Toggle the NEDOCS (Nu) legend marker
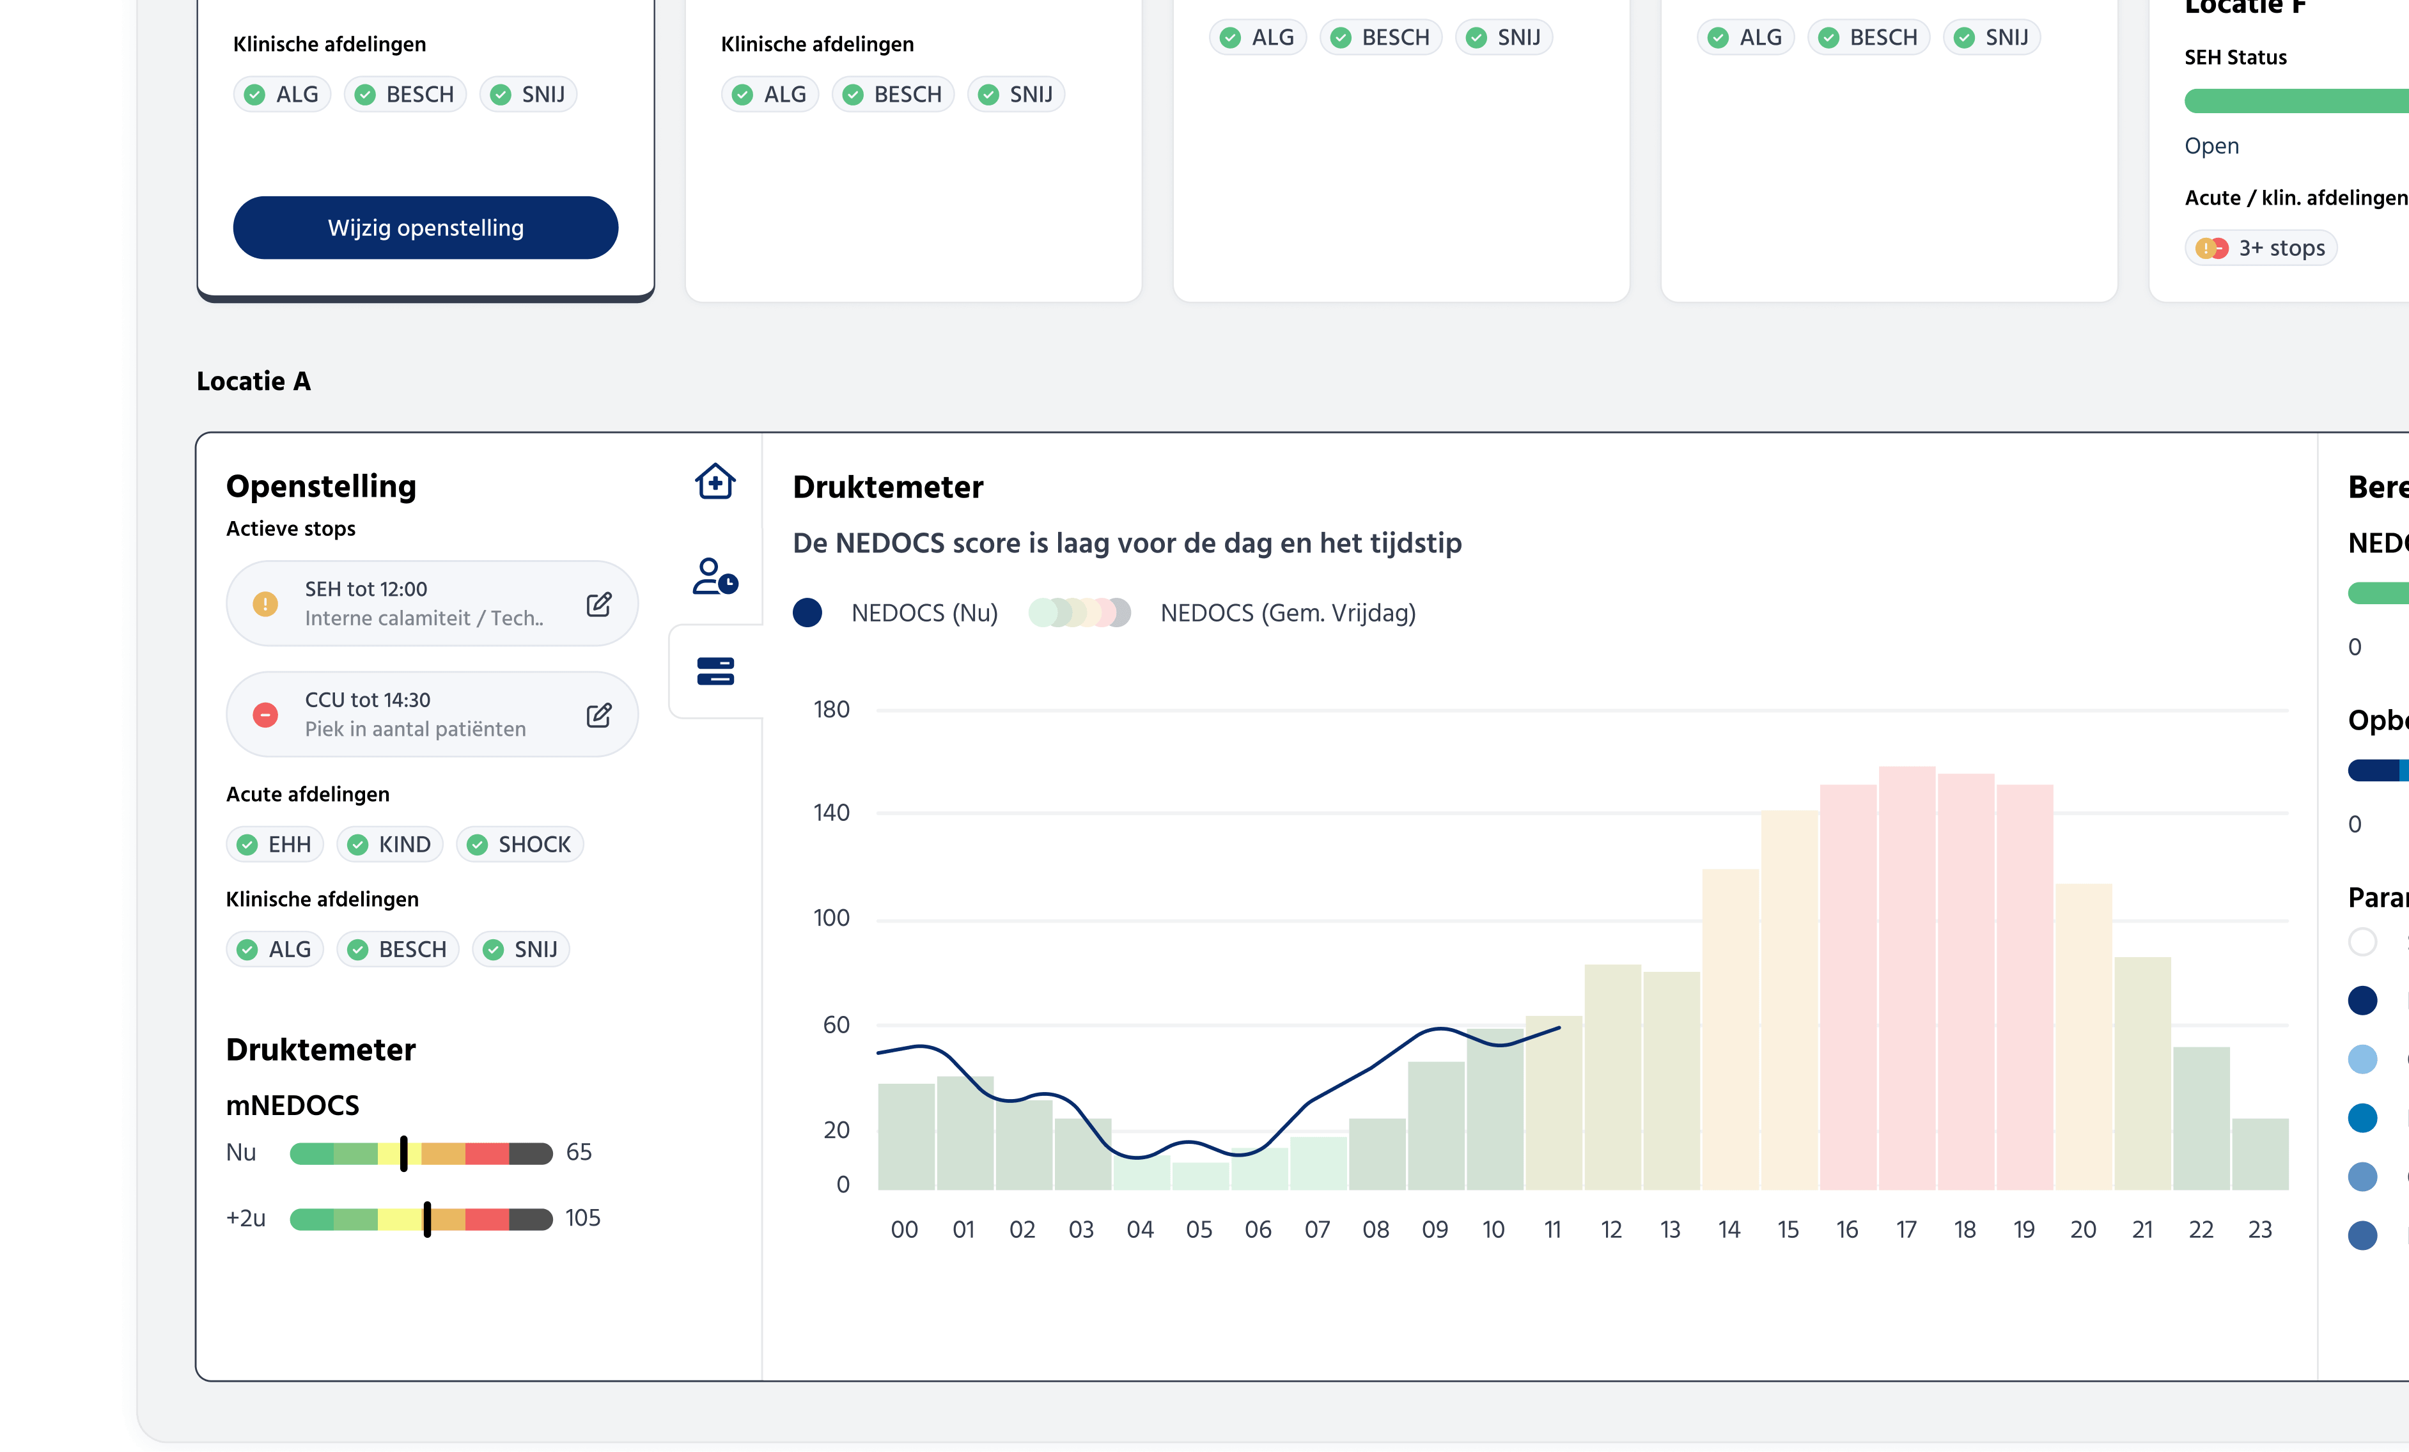Image resolution: width=2409 pixels, height=1452 pixels. click(x=807, y=613)
